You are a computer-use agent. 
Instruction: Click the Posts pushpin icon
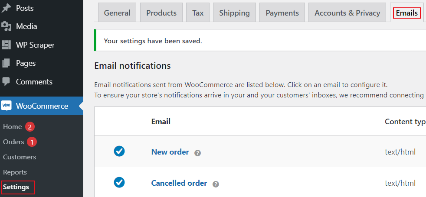[x=6, y=8]
